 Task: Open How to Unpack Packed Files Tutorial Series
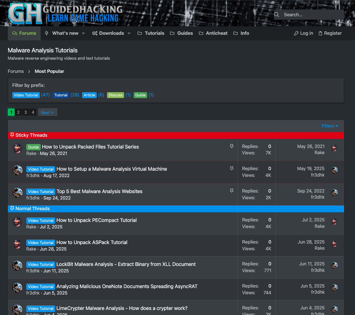coord(90,147)
